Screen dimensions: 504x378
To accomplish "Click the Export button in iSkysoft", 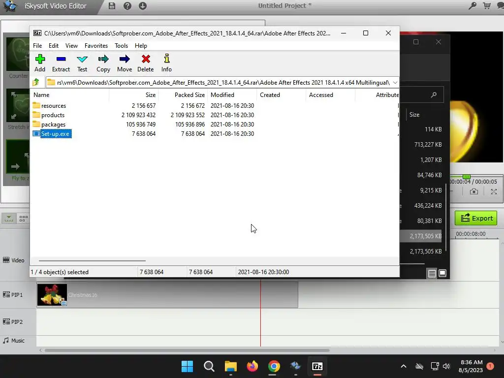I will pos(476,218).
